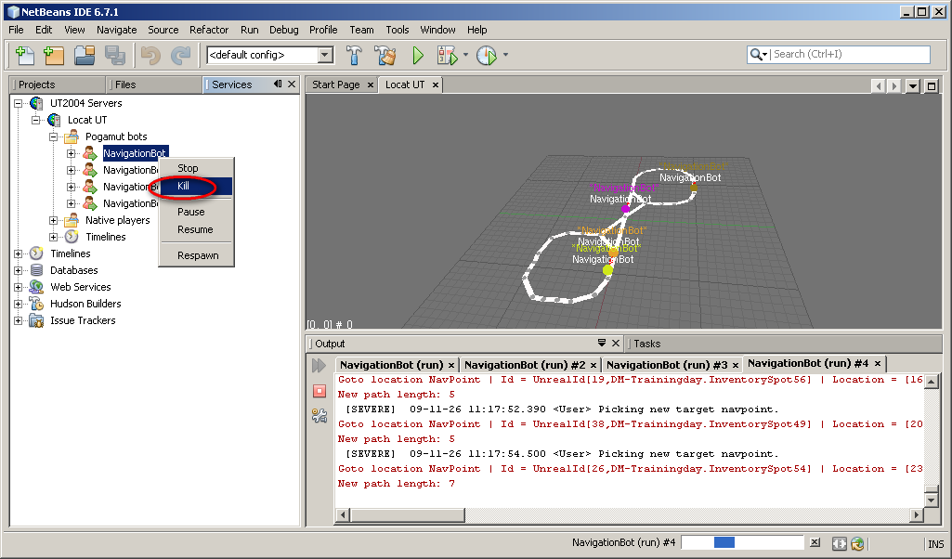This screenshot has height=559, width=952.
Task: Expand the top-level Timelines node
Action: [19, 253]
